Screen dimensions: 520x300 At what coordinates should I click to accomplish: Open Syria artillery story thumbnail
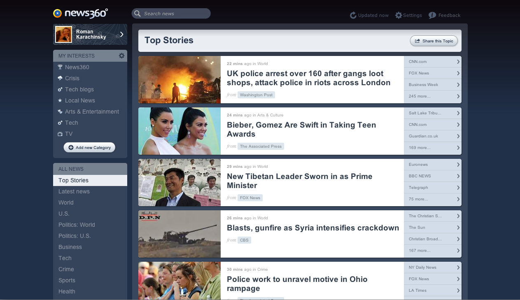(180, 234)
